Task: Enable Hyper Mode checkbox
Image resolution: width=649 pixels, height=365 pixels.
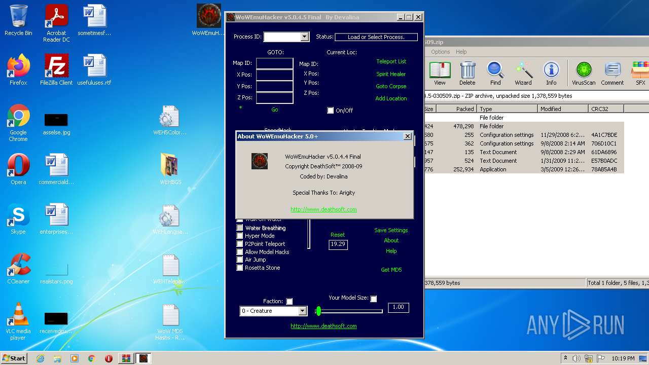Action: pyautogui.click(x=240, y=236)
